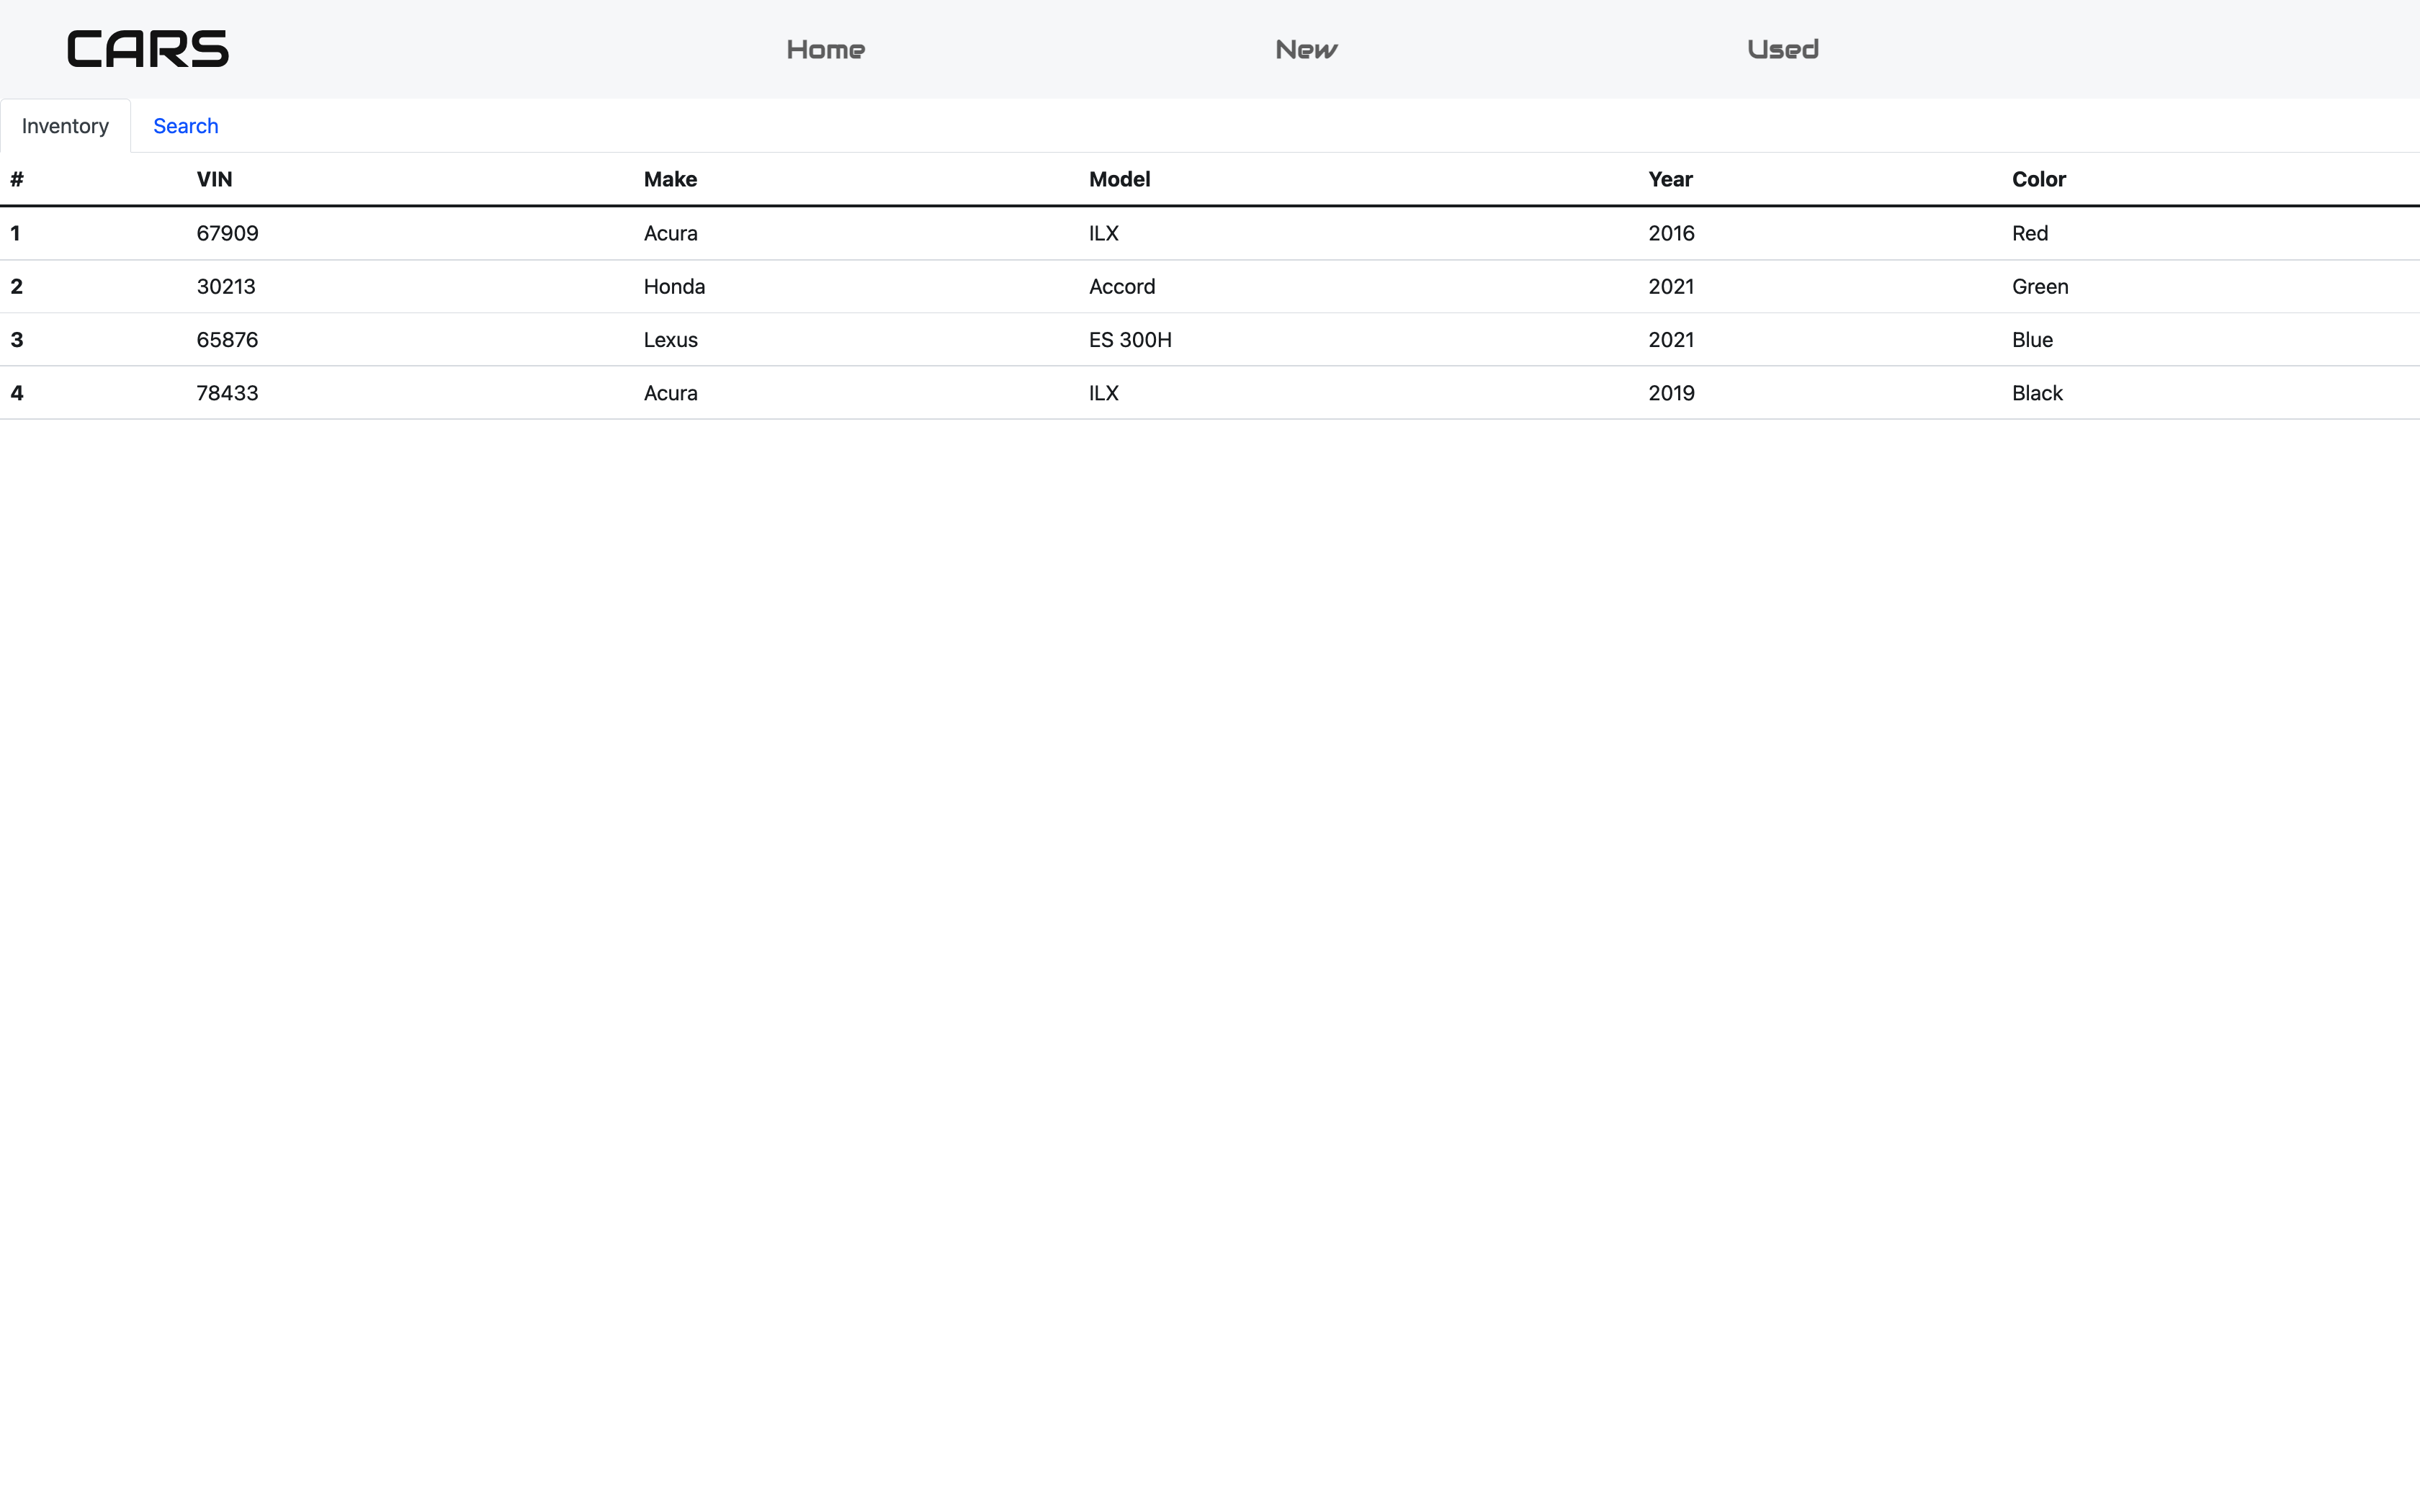The height and width of the screenshot is (1512, 2420).
Task: Click ILX in the 2016 row
Action: [1103, 233]
